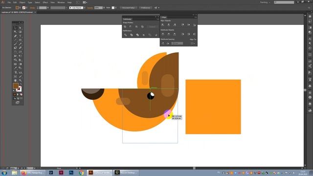Click the Opacity label in control bar
This screenshot has height=176, width=313.
(x=90, y=8)
